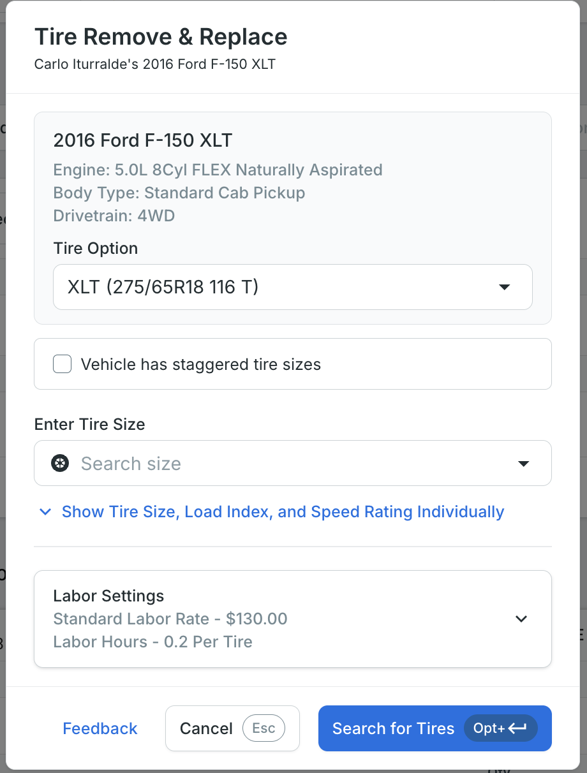Click the Standard Labor Rate $130.00 text
The height and width of the screenshot is (773, 587).
pyautogui.click(x=170, y=619)
